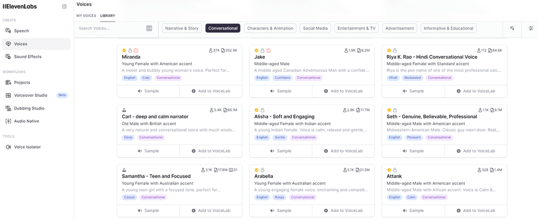Select the Advertisement category

pyautogui.click(x=400, y=28)
